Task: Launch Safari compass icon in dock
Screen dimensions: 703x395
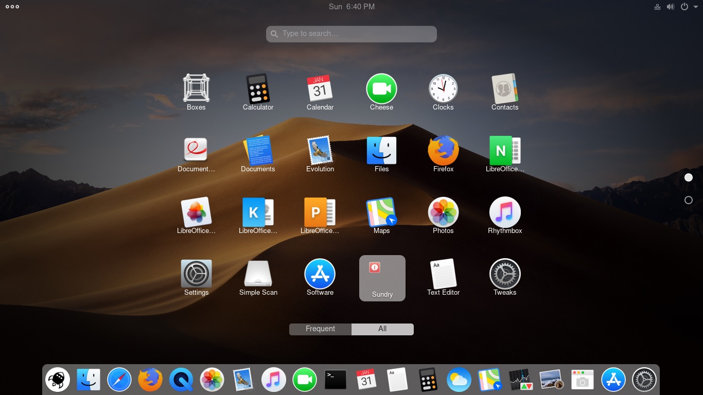Action: [x=119, y=381]
